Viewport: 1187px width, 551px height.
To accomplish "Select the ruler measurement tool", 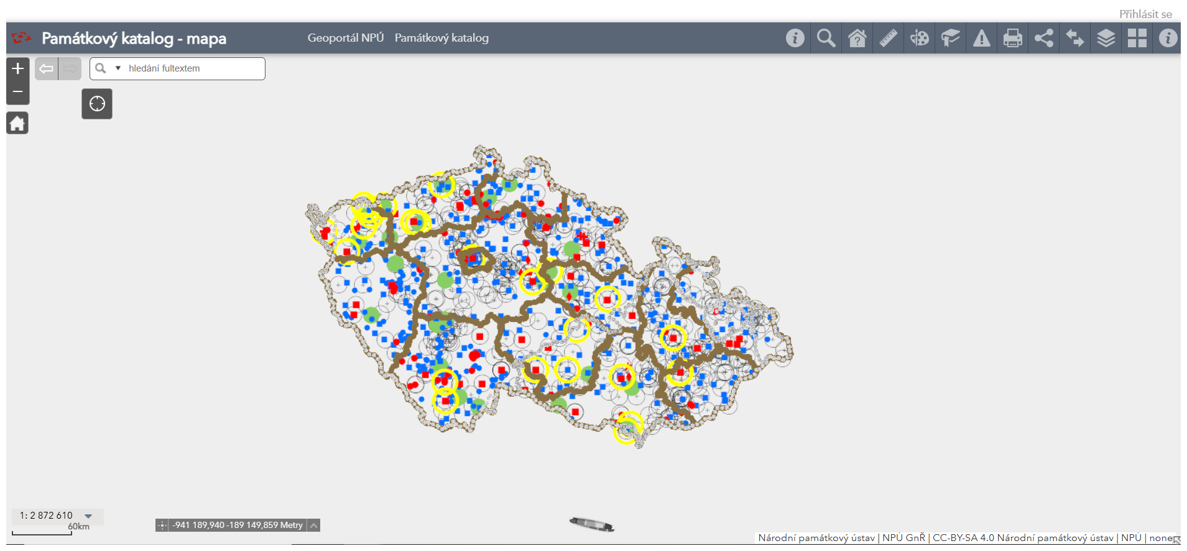I will [888, 39].
